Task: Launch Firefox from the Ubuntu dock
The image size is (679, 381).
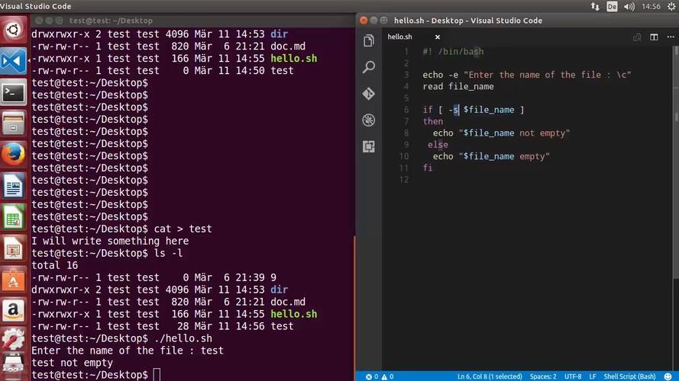Action: point(13,153)
